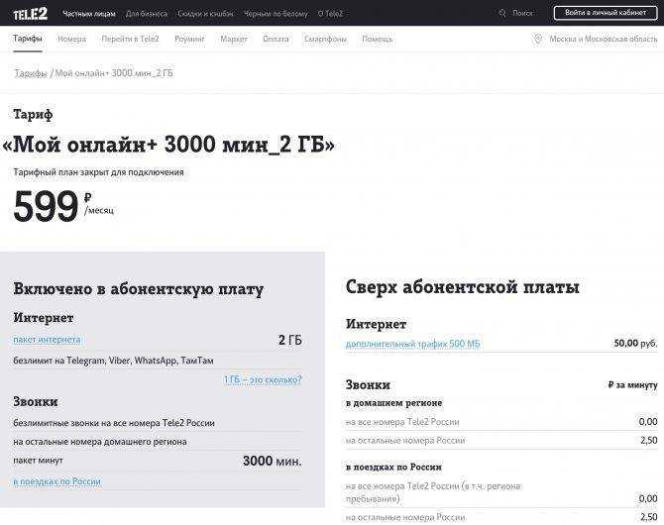
Task: Select the Роуминг tab
Action: point(189,39)
